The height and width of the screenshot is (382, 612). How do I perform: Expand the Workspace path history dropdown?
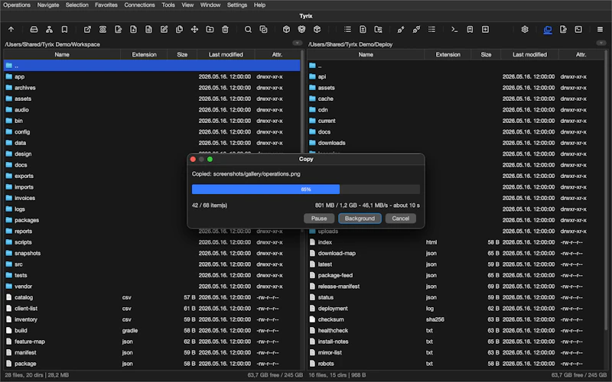click(297, 44)
